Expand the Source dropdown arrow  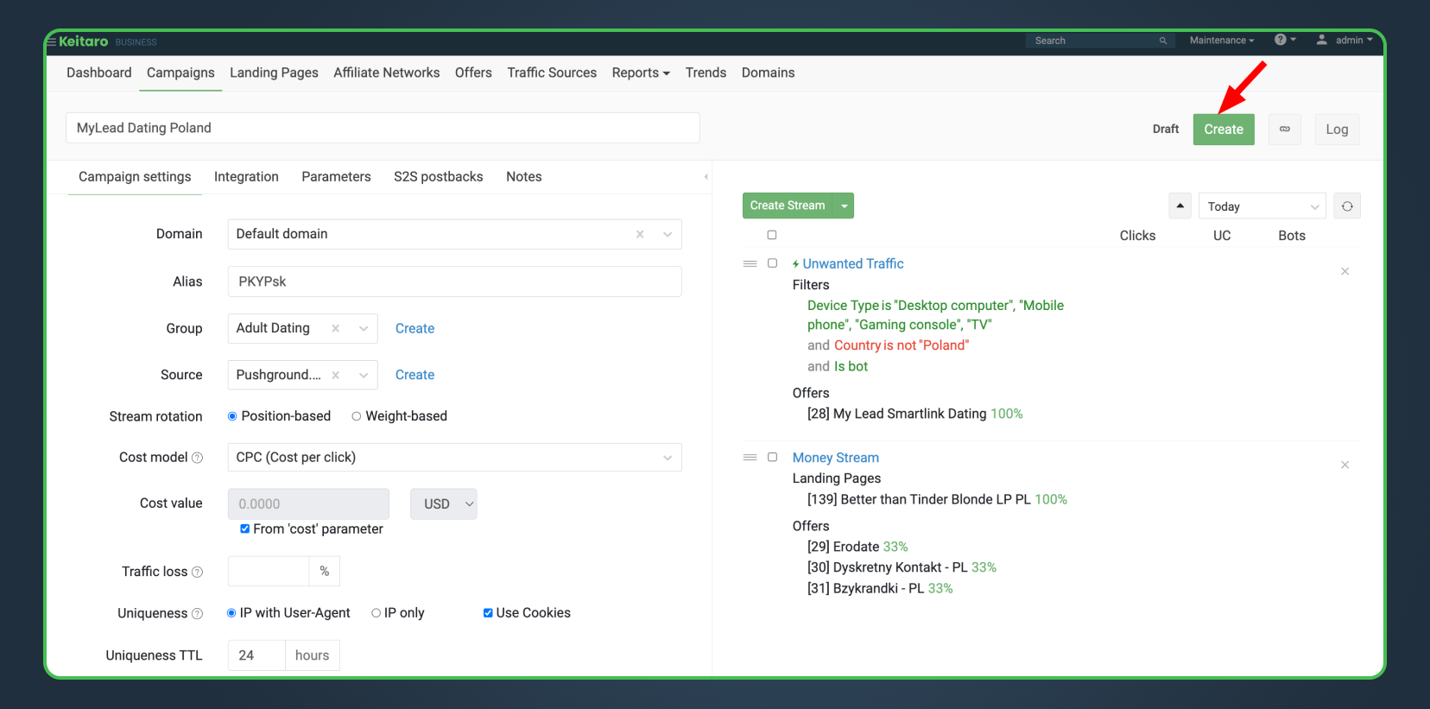pos(364,375)
